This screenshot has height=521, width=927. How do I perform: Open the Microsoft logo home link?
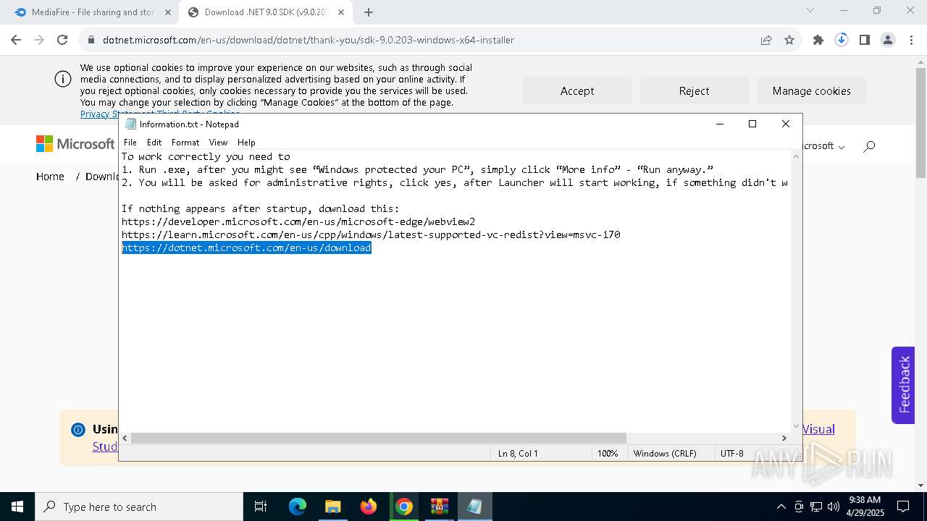click(x=75, y=144)
